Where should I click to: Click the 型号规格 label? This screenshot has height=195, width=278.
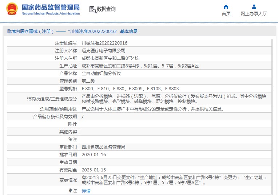(x=68, y=89)
